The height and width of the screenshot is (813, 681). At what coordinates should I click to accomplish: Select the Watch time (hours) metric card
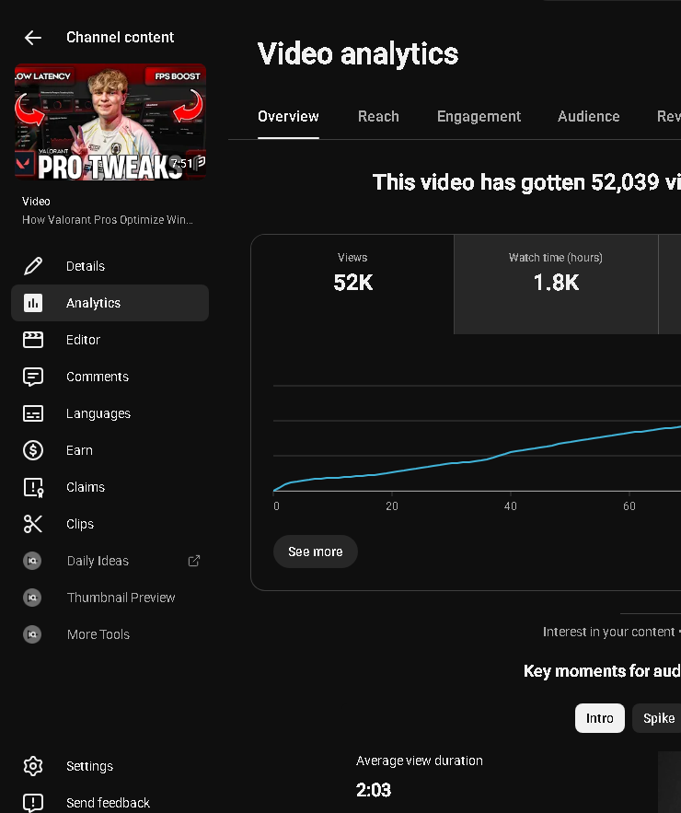[556, 285]
